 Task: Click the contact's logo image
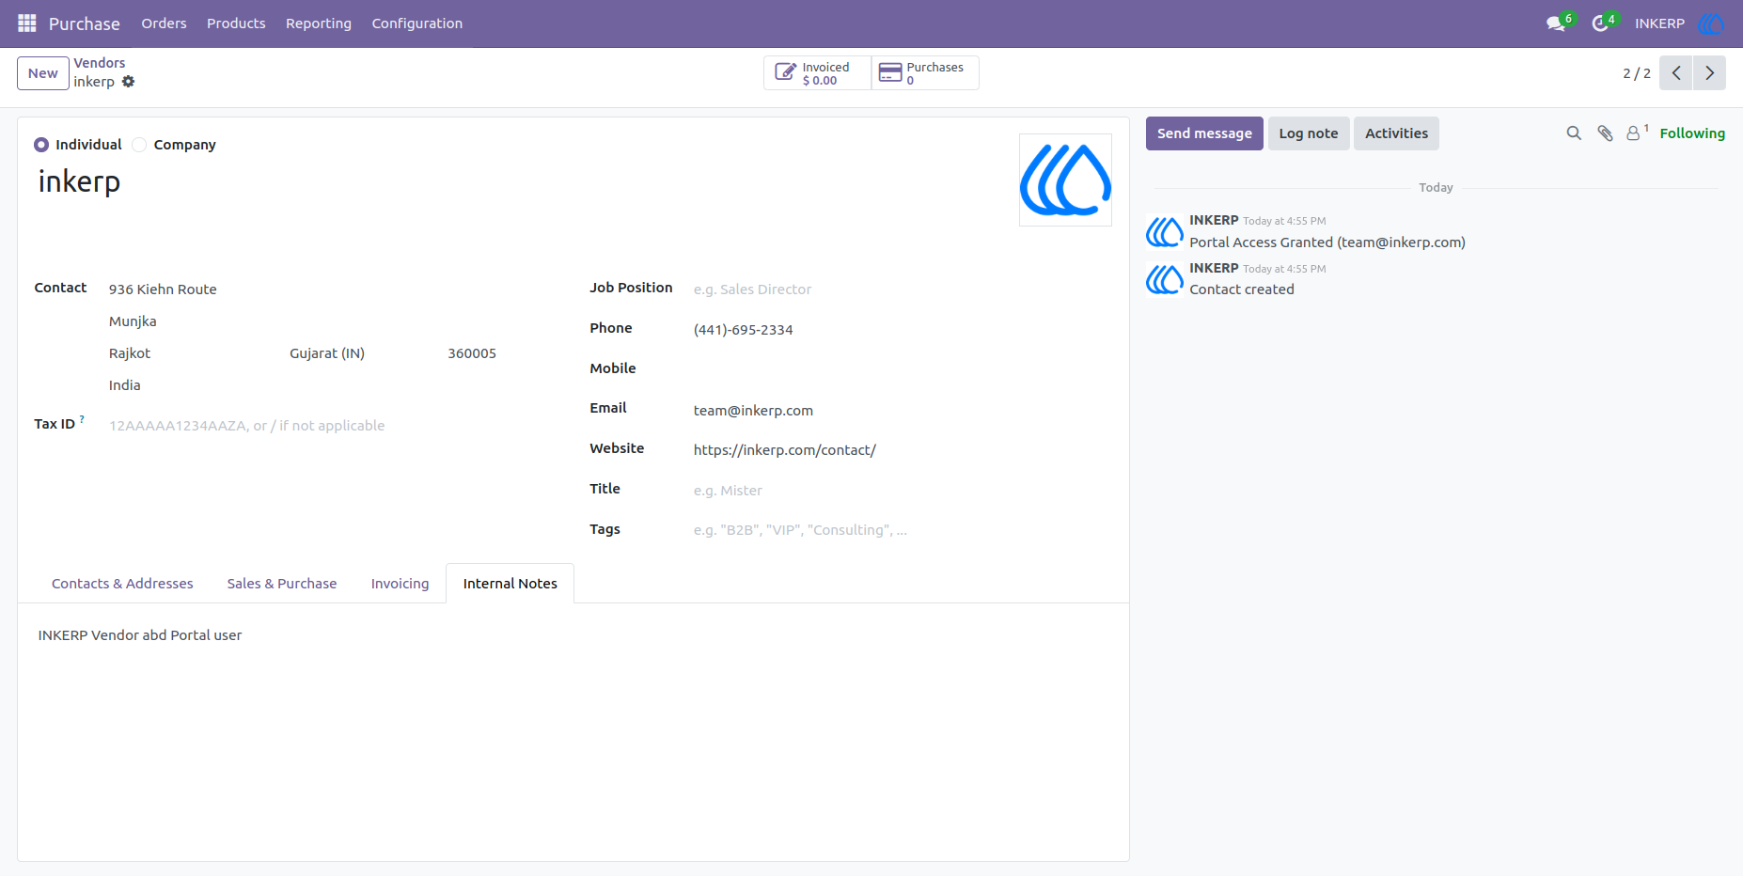pos(1065,180)
